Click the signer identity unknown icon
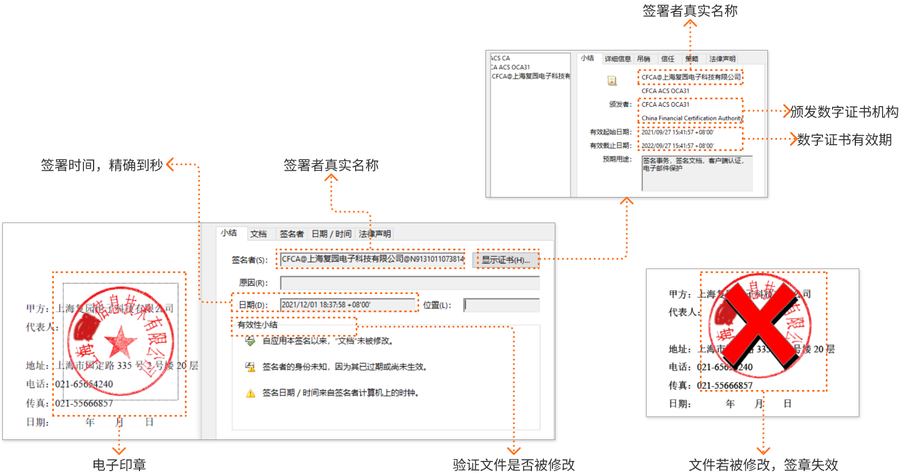Screen dimensions: 899x474 point(250,367)
